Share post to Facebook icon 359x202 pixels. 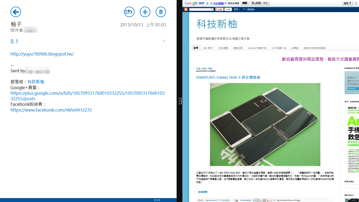(x=264, y=200)
